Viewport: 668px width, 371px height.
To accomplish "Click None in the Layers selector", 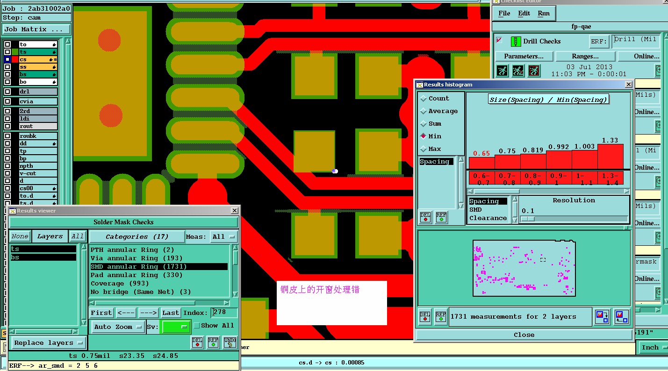I will [20, 236].
